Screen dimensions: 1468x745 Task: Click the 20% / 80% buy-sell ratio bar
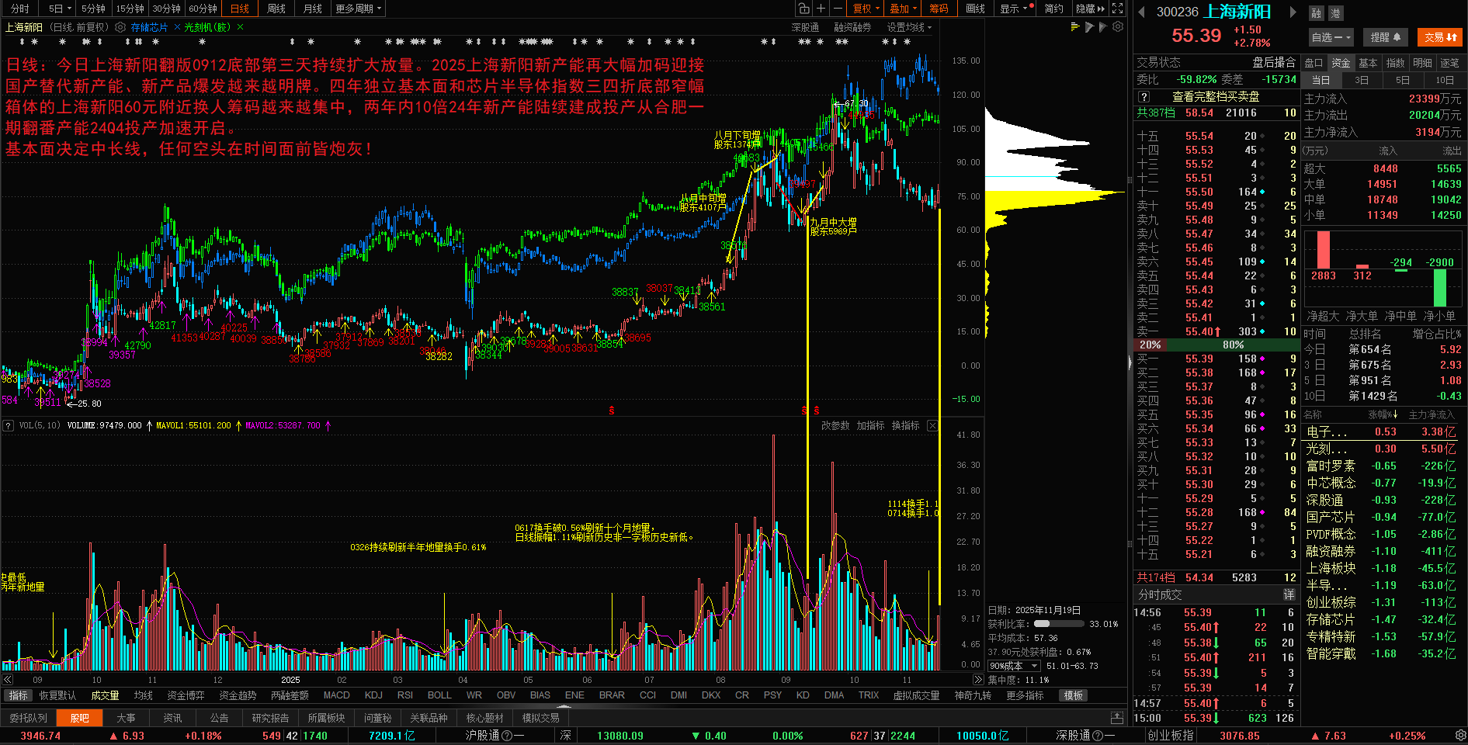pos(1216,345)
